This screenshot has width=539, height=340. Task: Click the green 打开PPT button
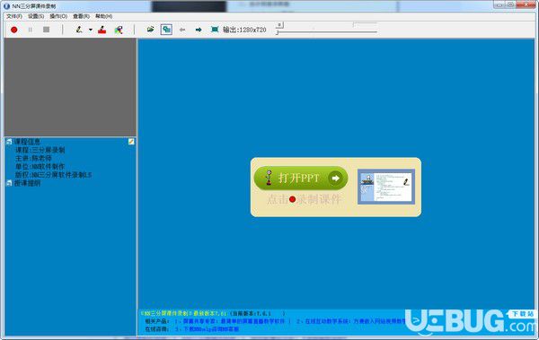pyautogui.click(x=301, y=178)
